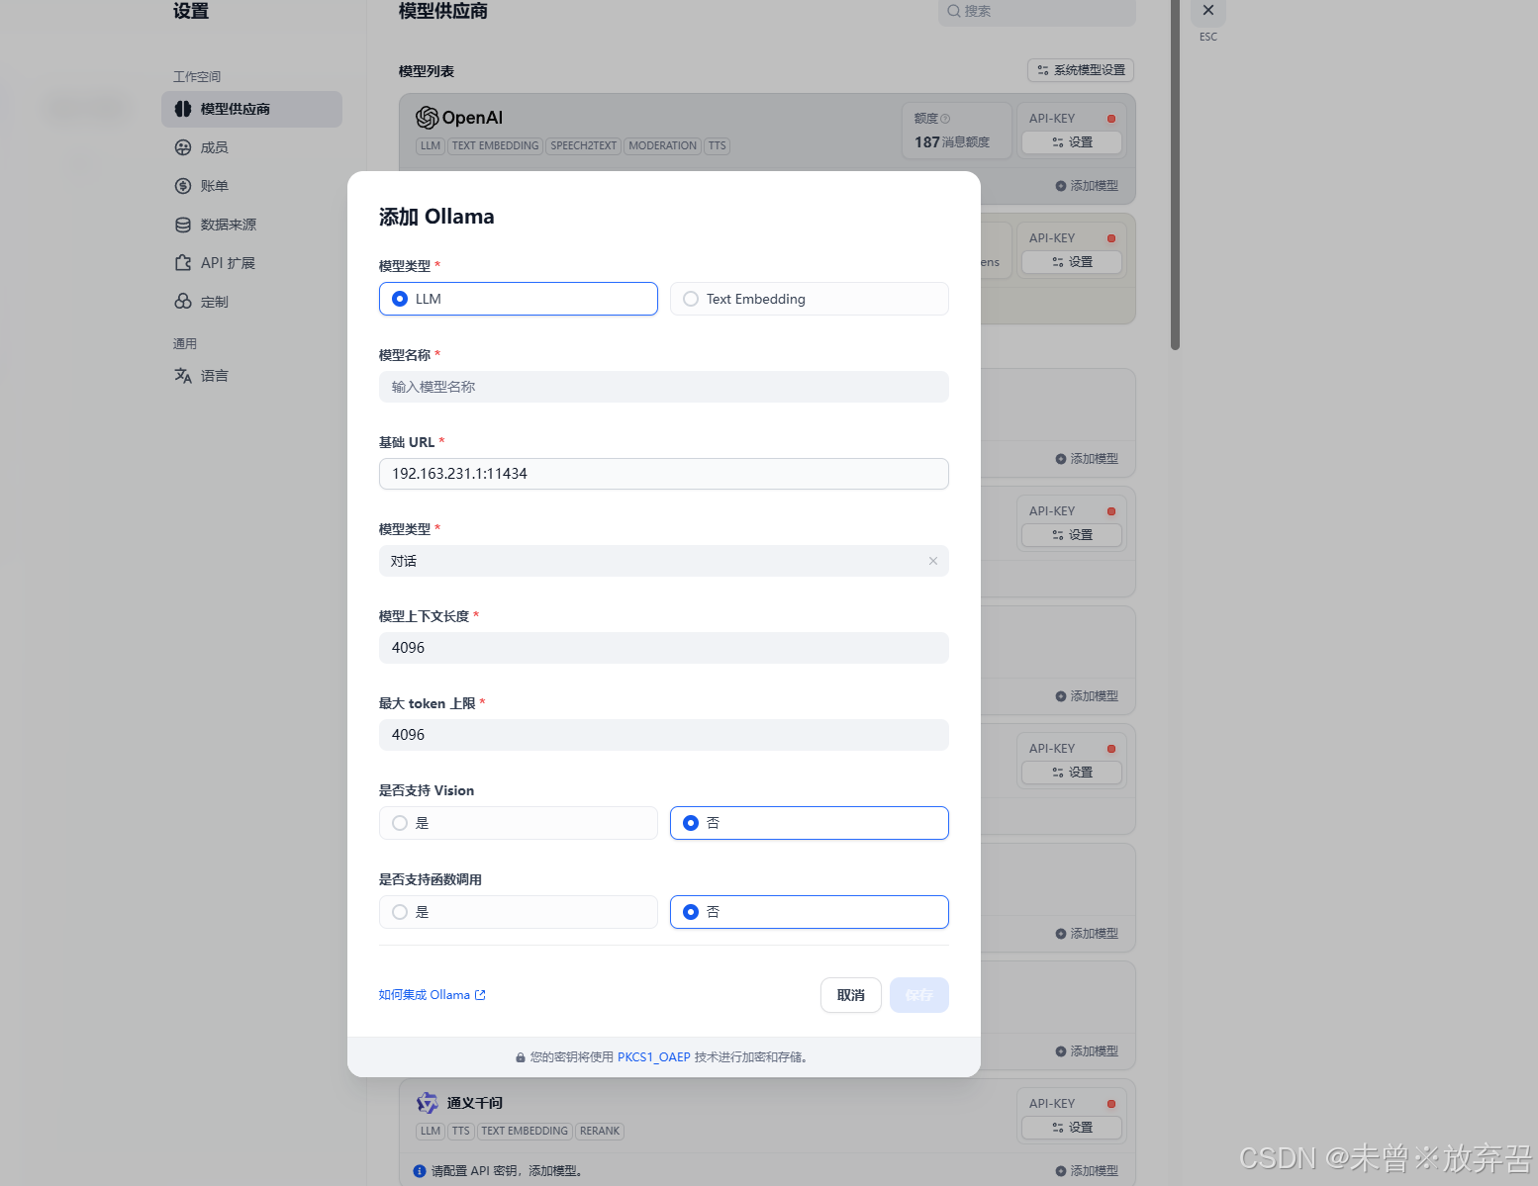Click the 187 消息额度 quota text
This screenshot has width=1538, height=1186.
(952, 142)
